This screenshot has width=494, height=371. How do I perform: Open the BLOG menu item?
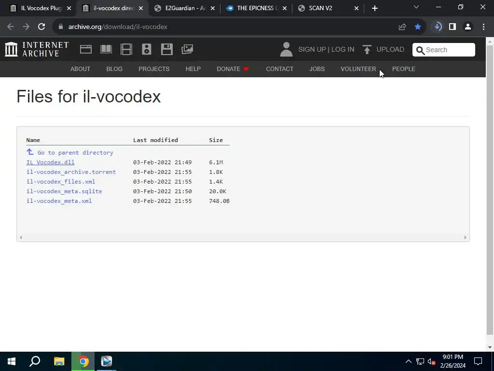pyautogui.click(x=114, y=69)
